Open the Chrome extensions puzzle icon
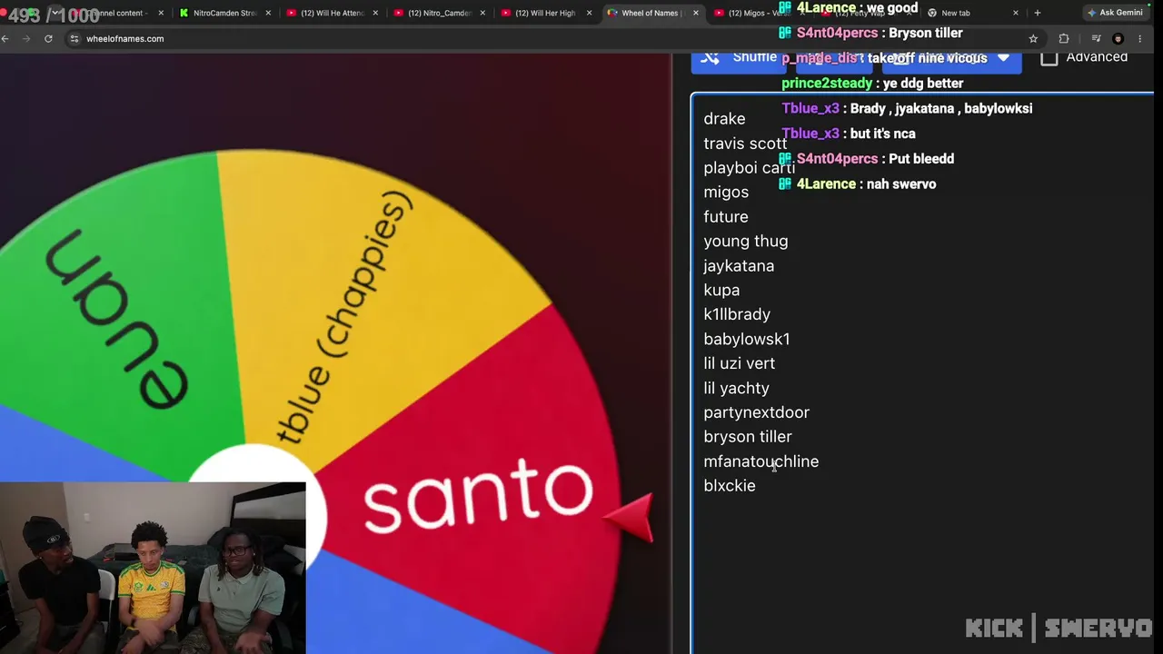Screen dimensions: 1163x654 tap(1064, 39)
